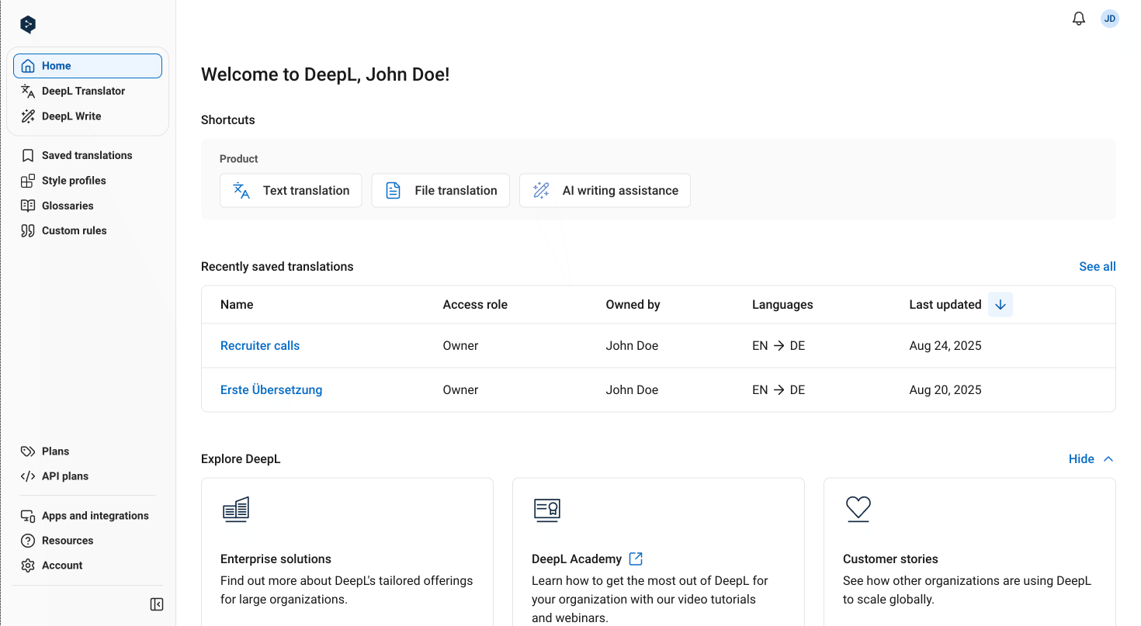Collapse the sidebar panel
1141x626 pixels.
(156, 604)
